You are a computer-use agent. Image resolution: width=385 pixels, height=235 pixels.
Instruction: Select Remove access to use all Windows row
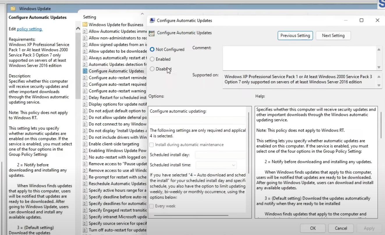(x=115, y=170)
